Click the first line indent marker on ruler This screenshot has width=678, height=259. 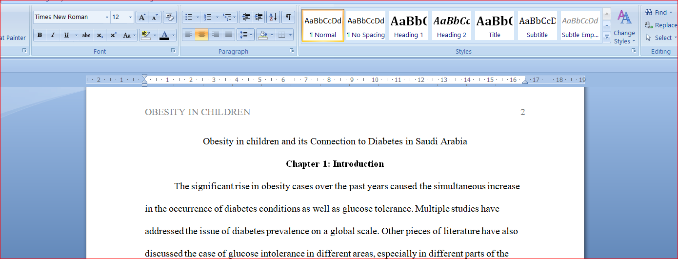[144, 77]
